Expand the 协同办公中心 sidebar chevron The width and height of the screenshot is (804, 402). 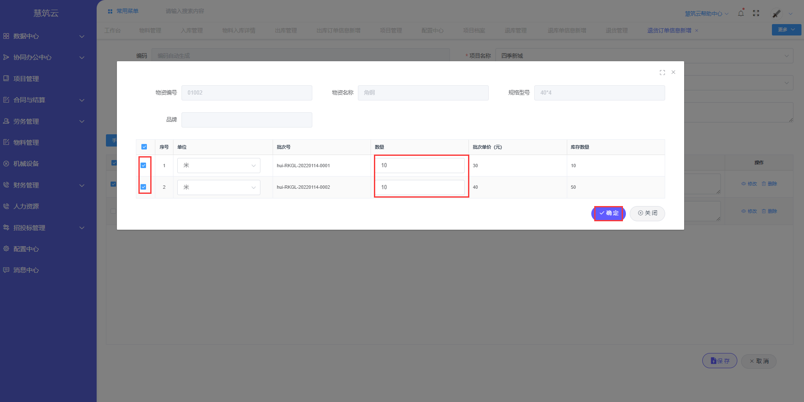pos(82,57)
